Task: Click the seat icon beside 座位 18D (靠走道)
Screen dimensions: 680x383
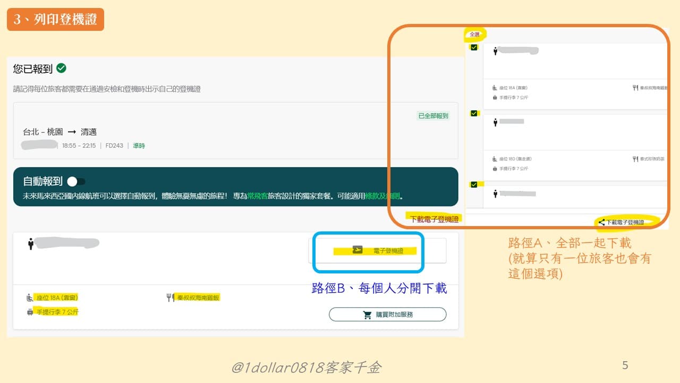Action: coord(495,159)
